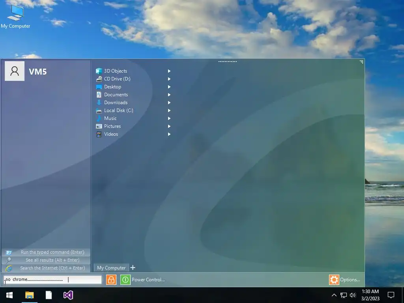Open the Pictures icon

pyautogui.click(x=99, y=126)
